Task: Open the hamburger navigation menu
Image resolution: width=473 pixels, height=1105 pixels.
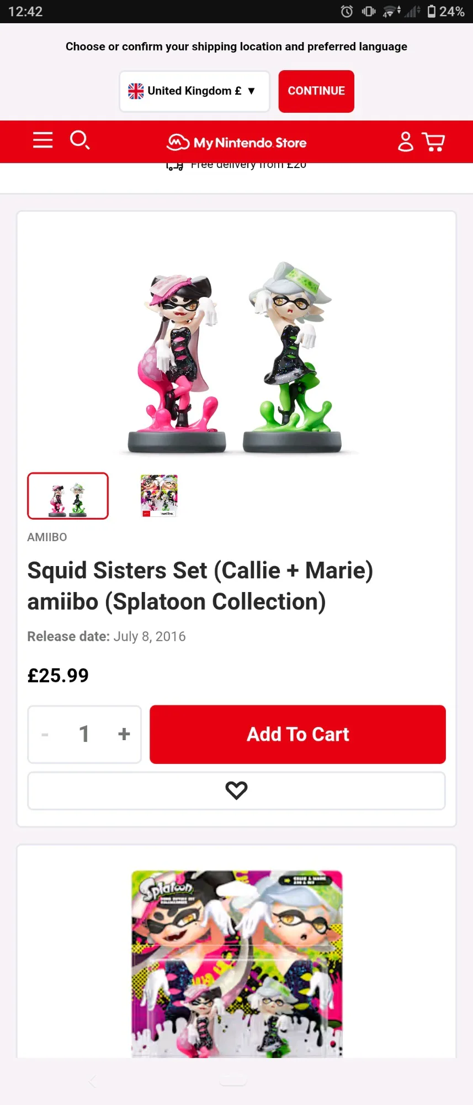Action: click(x=42, y=140)
